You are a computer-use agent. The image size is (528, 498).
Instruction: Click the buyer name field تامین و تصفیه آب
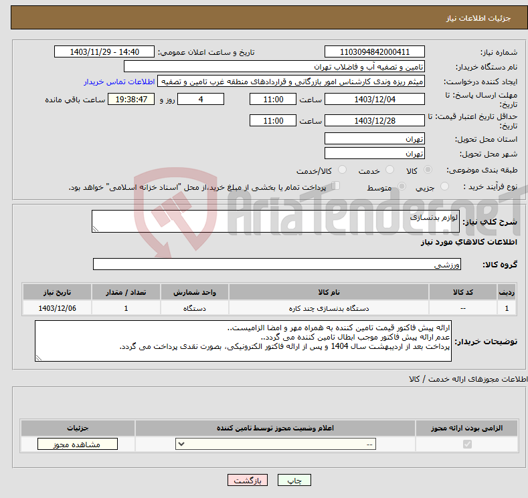click(274, 67)
